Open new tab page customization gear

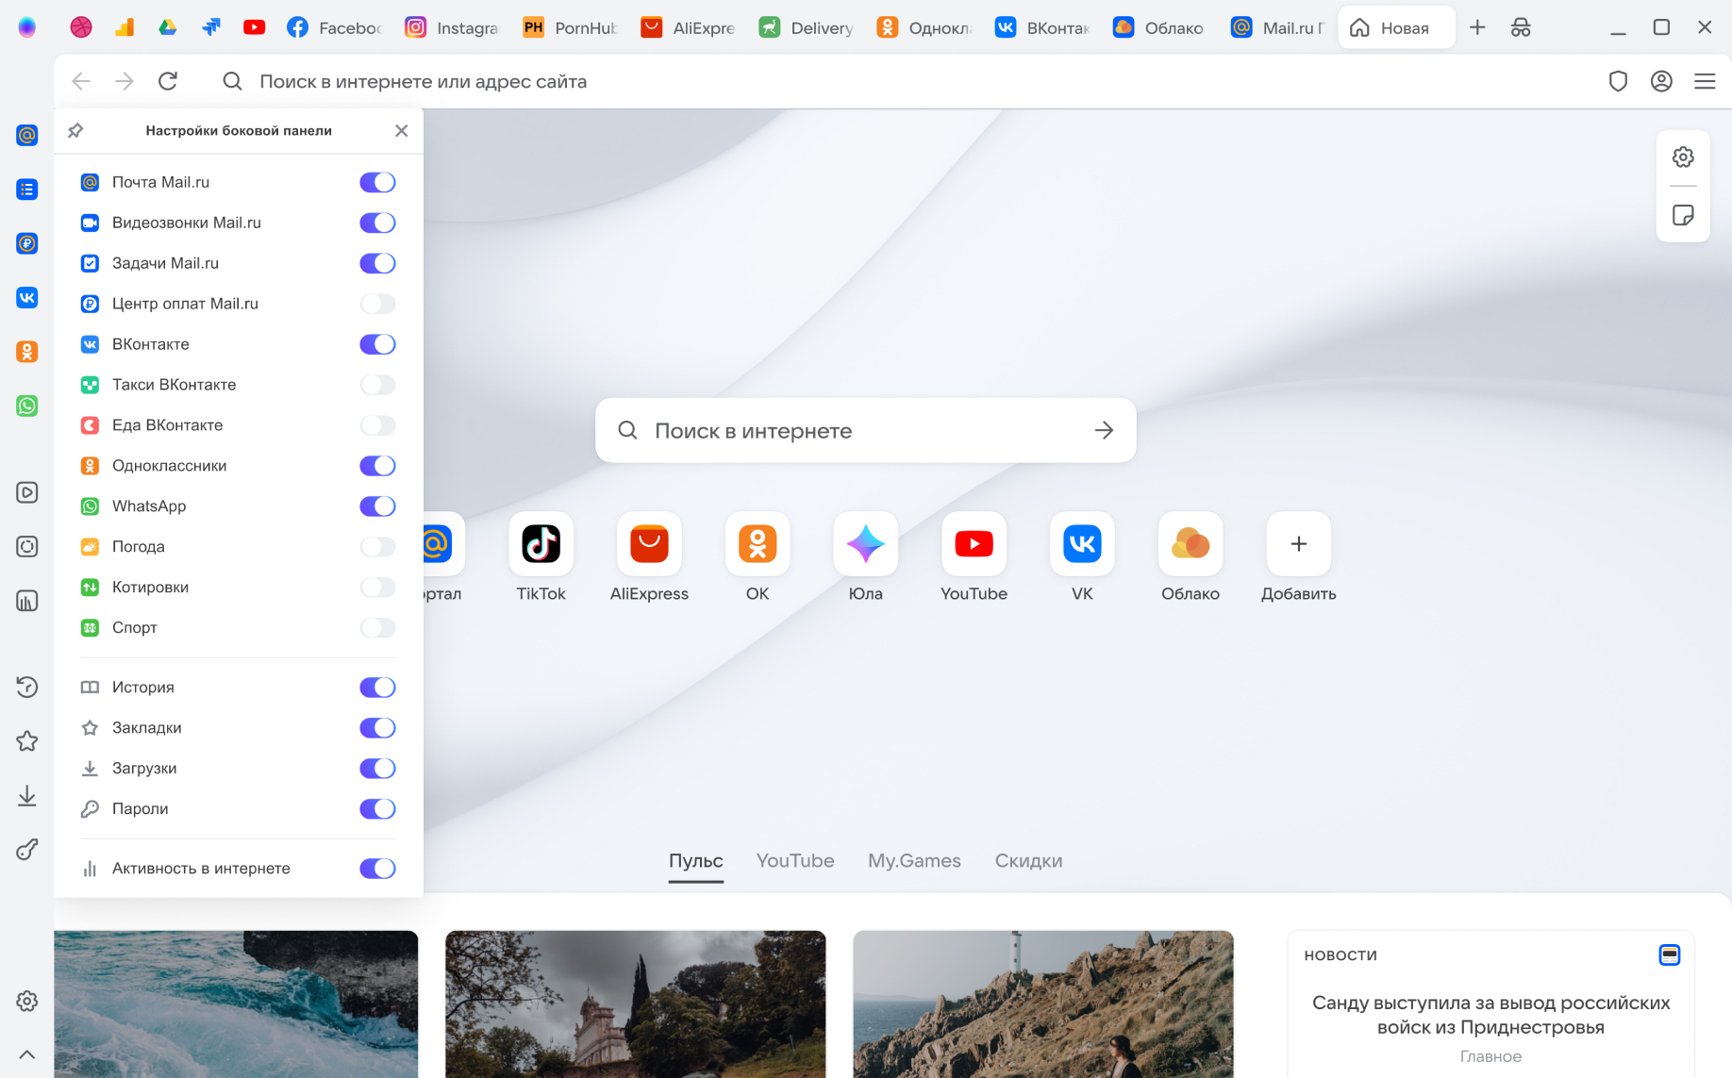[1683, 157]
